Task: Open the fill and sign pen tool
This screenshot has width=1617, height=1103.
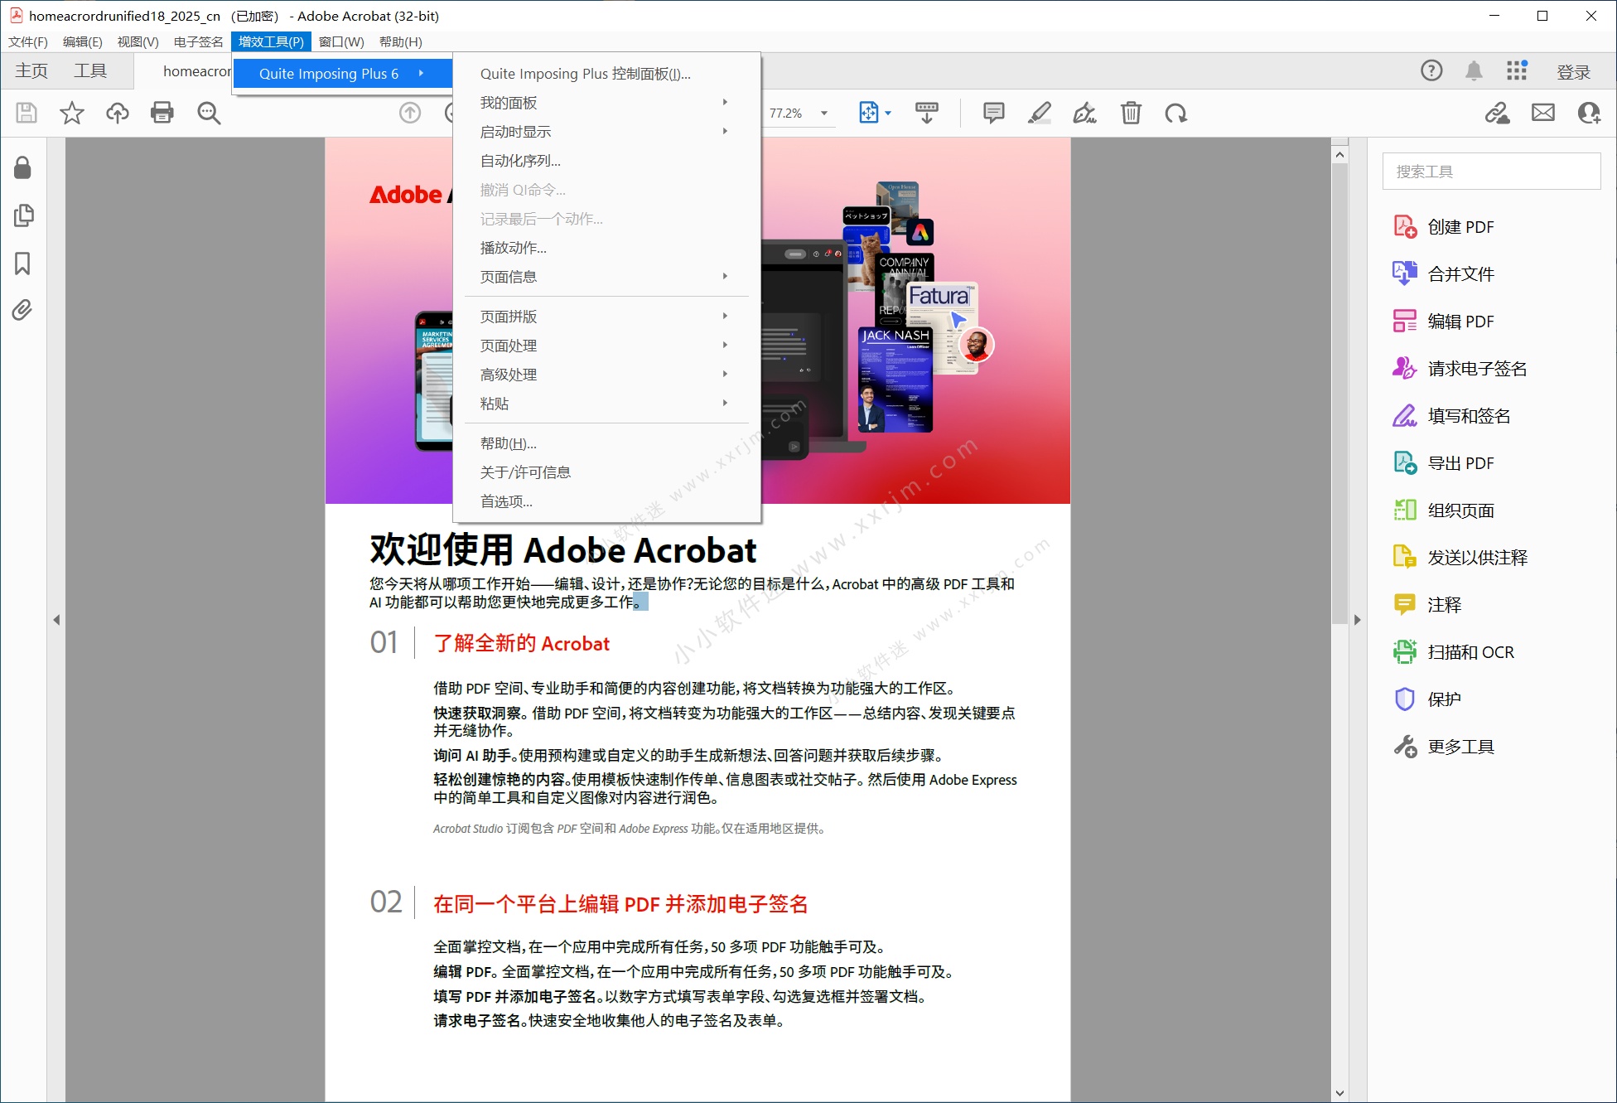Action: coord(1084,113)
